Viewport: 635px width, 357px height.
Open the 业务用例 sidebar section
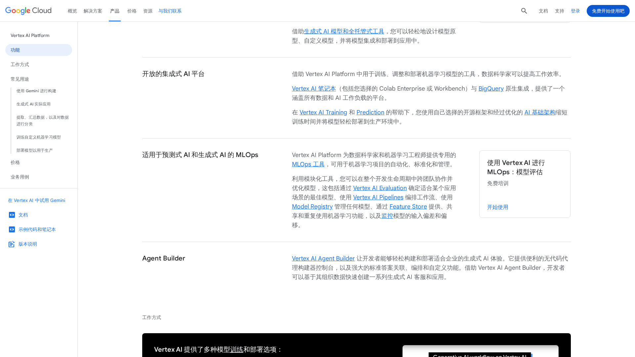pyautogui.click(x=20, y=177)
